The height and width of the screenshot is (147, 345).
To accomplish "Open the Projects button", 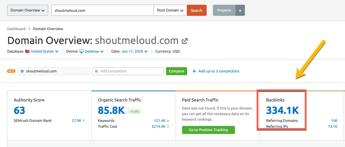I will tap(224, 10).
